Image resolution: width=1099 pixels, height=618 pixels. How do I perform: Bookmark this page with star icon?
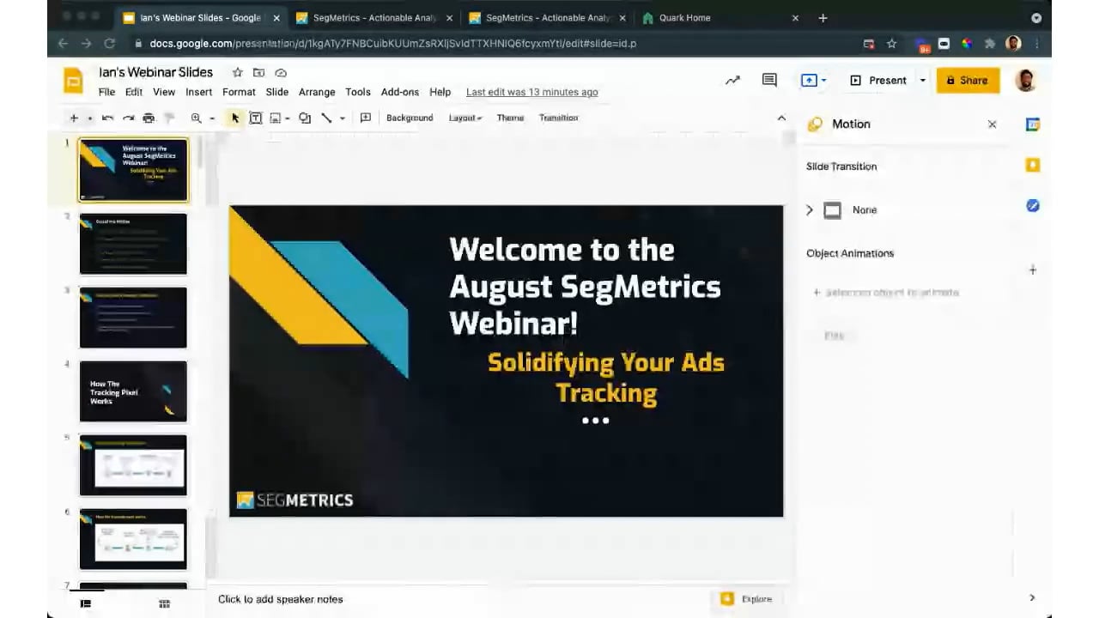pyautogui.click(x=891, y=44)
